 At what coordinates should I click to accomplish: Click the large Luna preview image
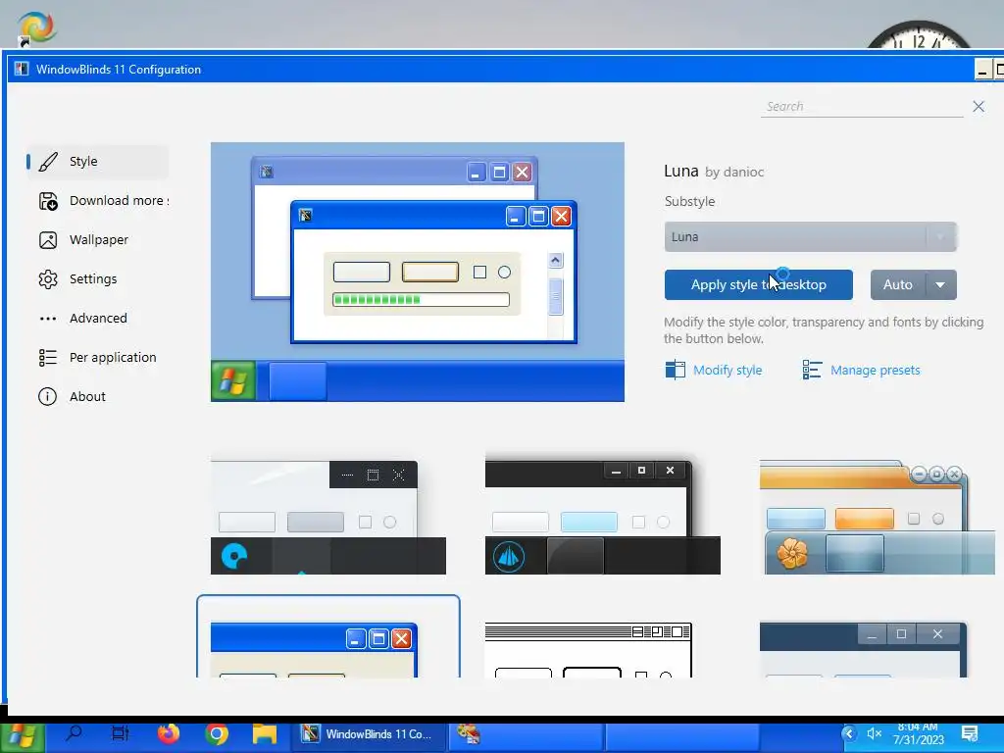[418, 273]
